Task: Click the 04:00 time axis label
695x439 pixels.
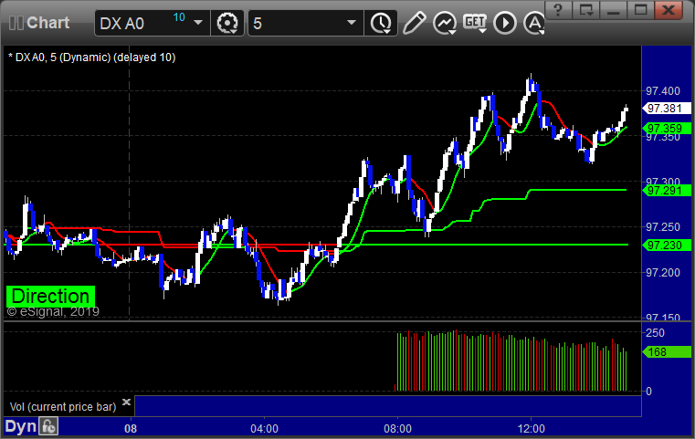Action: (x=265, y=429)
